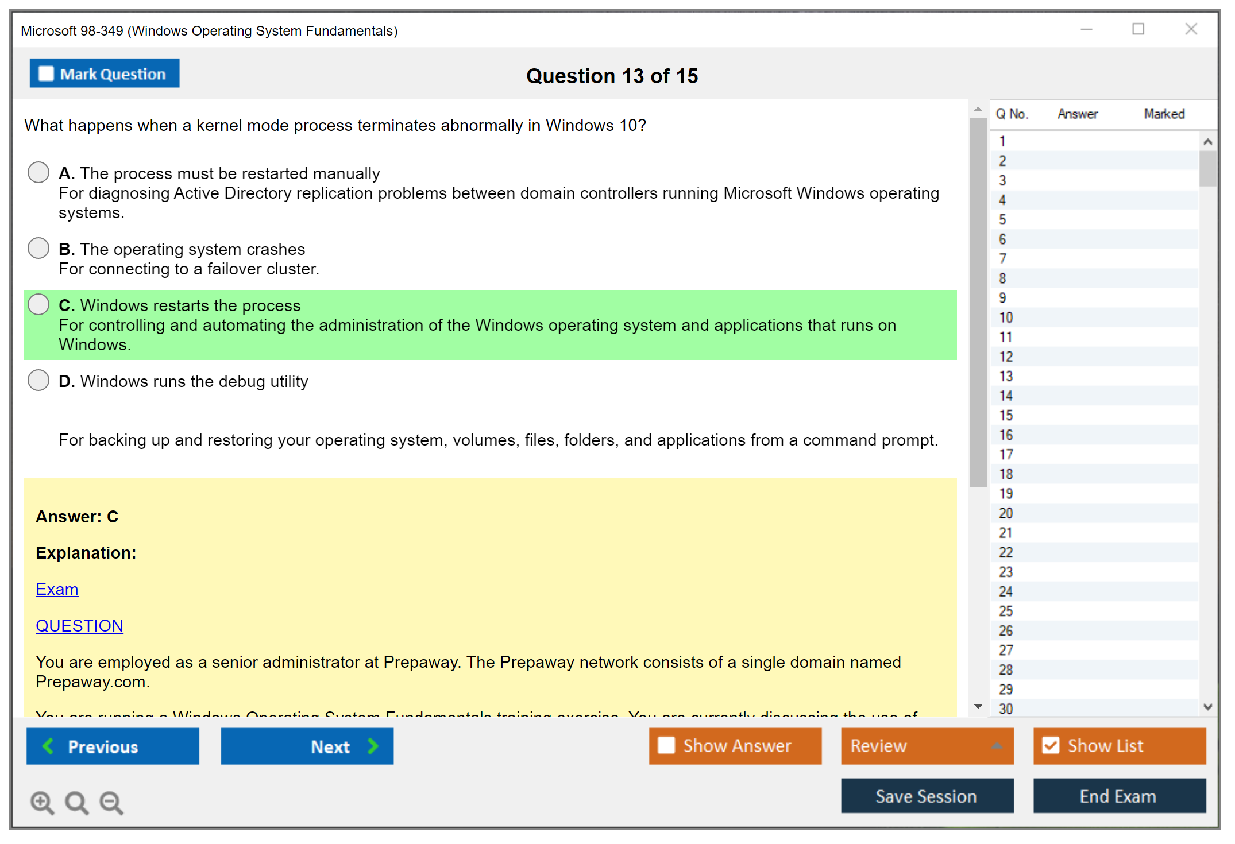
Task: Select answer option A radio button
Action: click(38, 172)
